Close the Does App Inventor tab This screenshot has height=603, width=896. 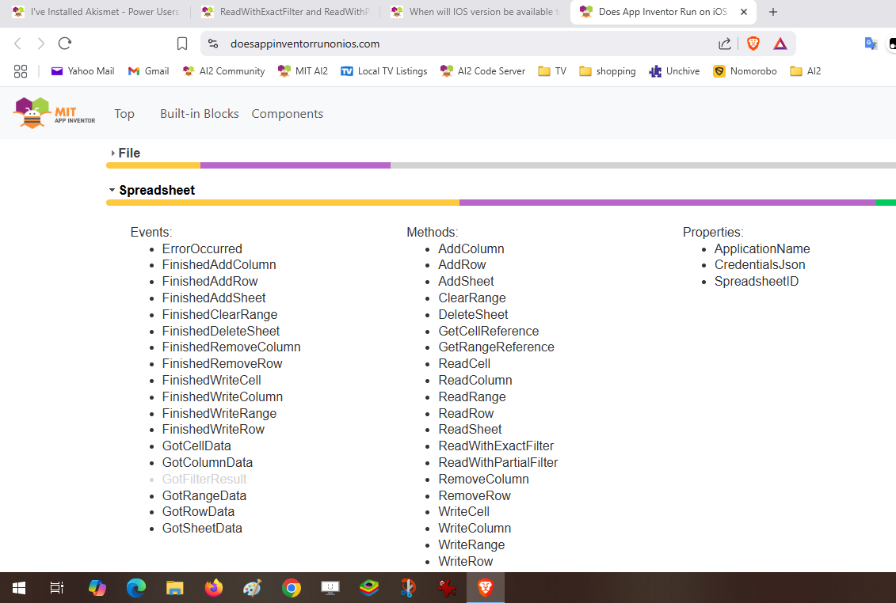pyautogui.click(x=744, y=12)
